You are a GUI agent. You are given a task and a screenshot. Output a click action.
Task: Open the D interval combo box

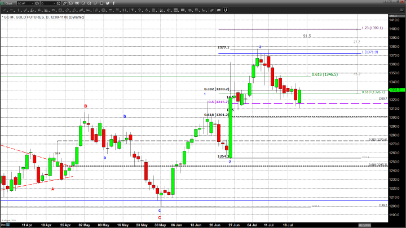tap(51, 3)
